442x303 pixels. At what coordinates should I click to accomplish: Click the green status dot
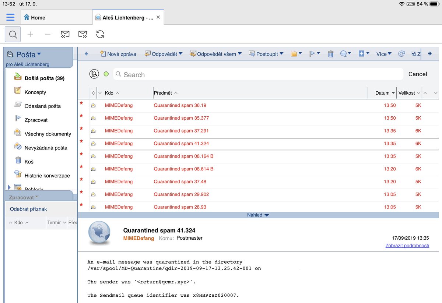click(x=106, y=74)
